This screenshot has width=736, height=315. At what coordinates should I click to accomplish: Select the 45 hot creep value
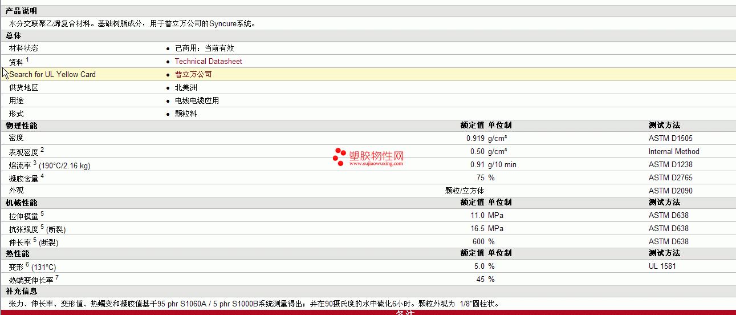coord(481,279)
